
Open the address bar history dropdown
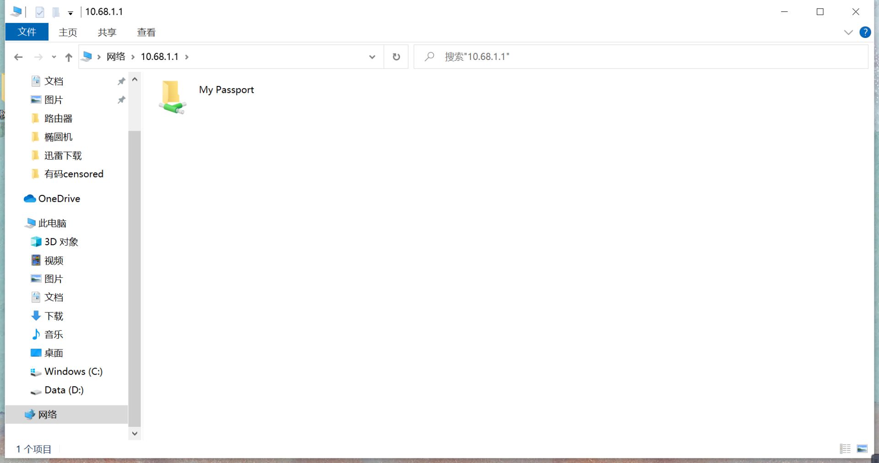[x=372, y=57]
